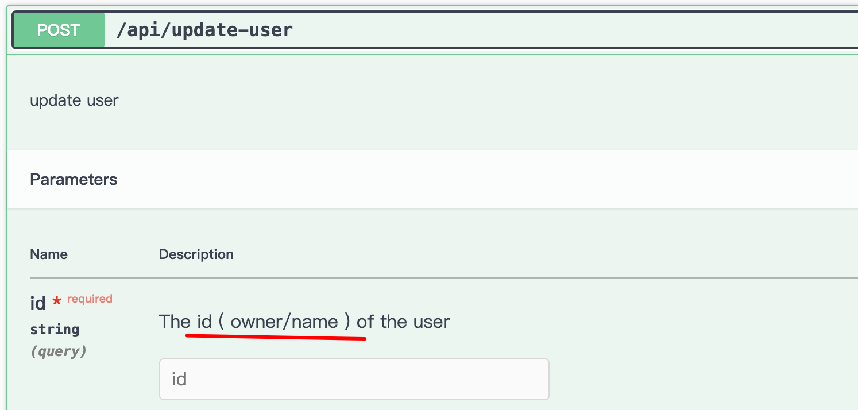Screen dimensions: 858x410
Task: Focus the id query input field
Action: (x=354, y=380)
